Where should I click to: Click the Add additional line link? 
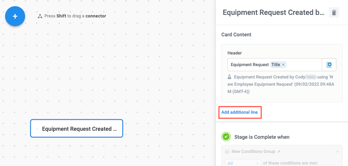(240, 112)
